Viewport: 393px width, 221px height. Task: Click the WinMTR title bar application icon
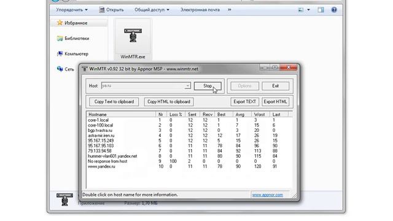click(x=85, y=69)
